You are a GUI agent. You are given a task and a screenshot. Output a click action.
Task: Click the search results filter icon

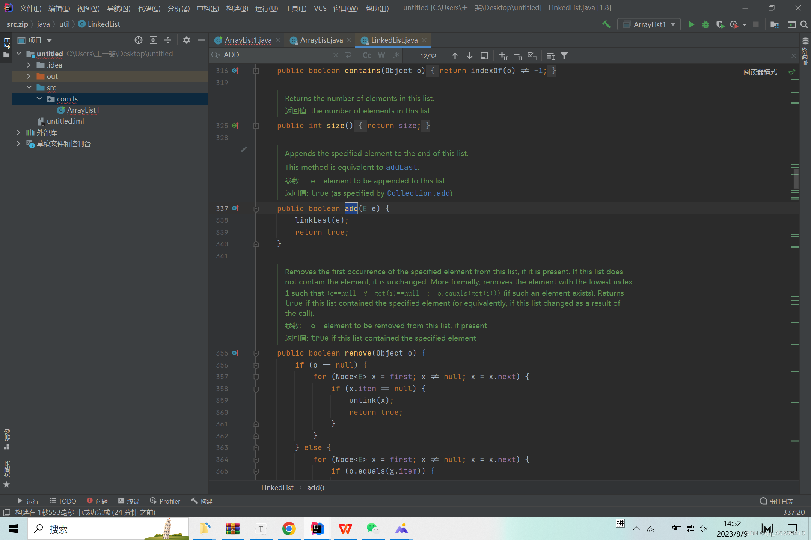point(564,56)
